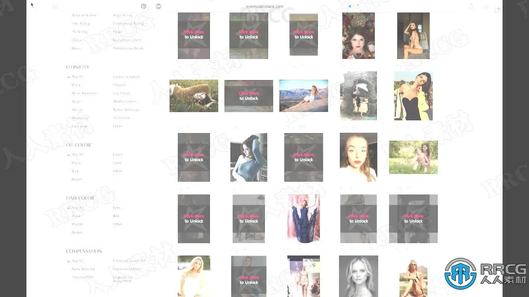Open a new tab with the plus button
Screen dimensions: 529x297
tap(499, 8)
